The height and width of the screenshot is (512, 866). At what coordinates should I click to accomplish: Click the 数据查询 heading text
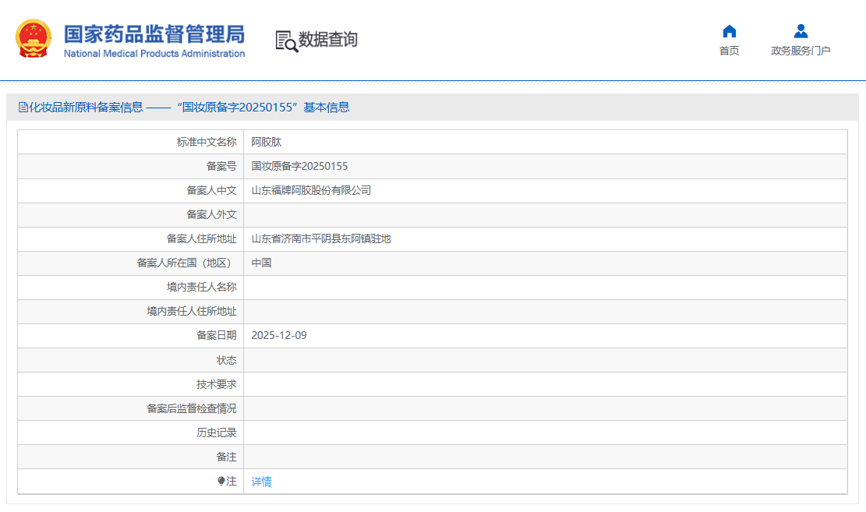pos(328,40)
